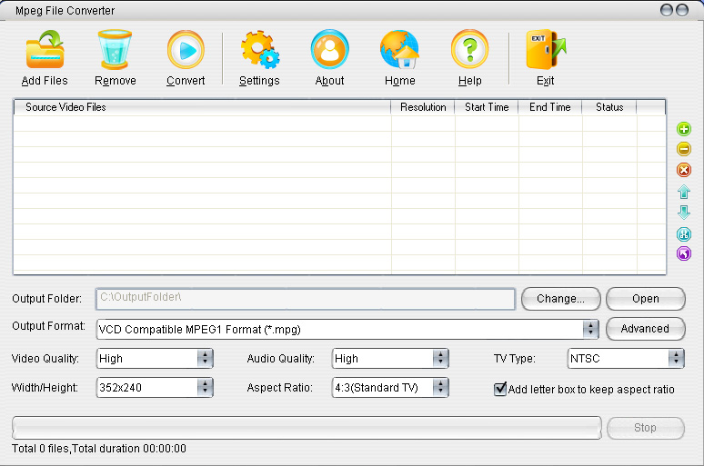Image resolution: width=704 pixels, height=466 pixels.
Task: Open Settings via the gears icon
Action: [x=260, y=49]
